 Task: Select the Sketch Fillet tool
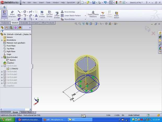pos(31,19)
